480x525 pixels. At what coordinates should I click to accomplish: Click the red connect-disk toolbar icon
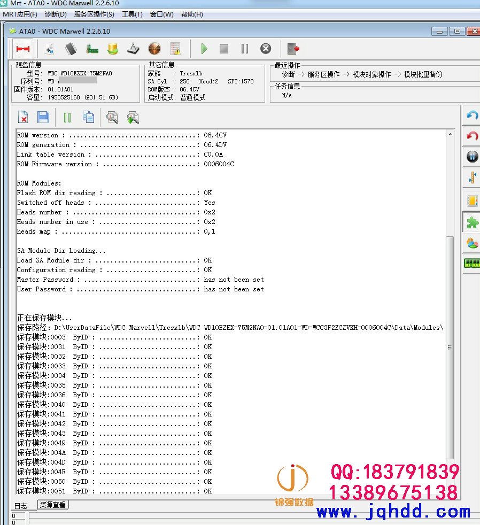coord(23,49)
